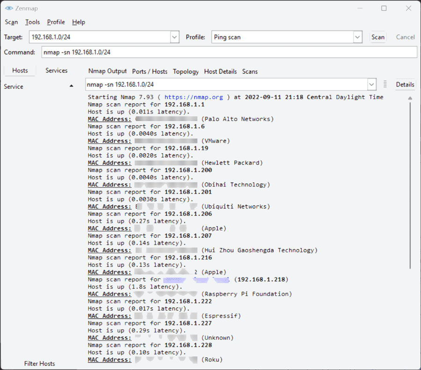This screenshot has width=421, height=370.
Task: Open the Scan menu
Action: [11, 22]
